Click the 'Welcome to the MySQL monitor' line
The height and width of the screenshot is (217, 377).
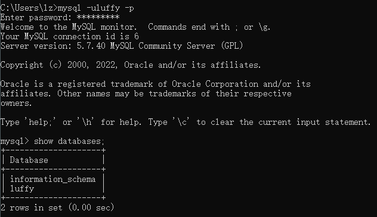coord(69,27)
